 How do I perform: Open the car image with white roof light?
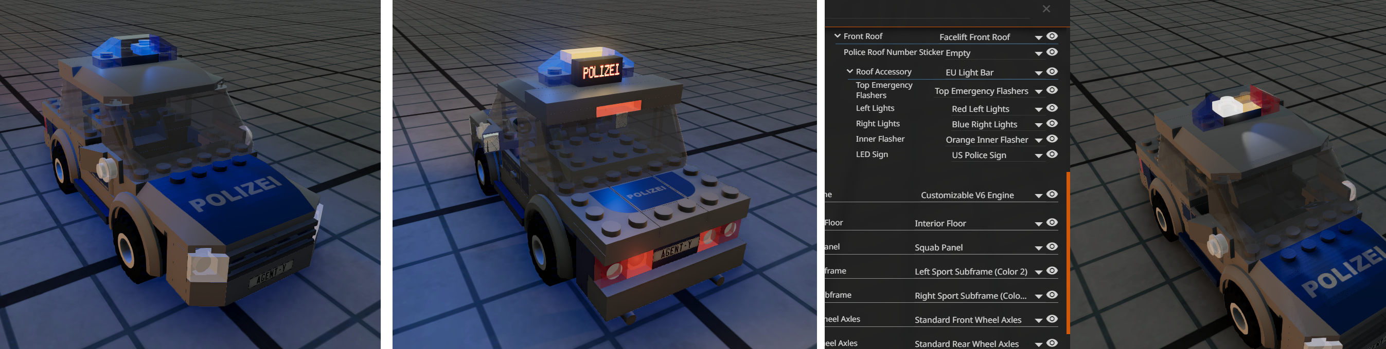(1228, 174)
